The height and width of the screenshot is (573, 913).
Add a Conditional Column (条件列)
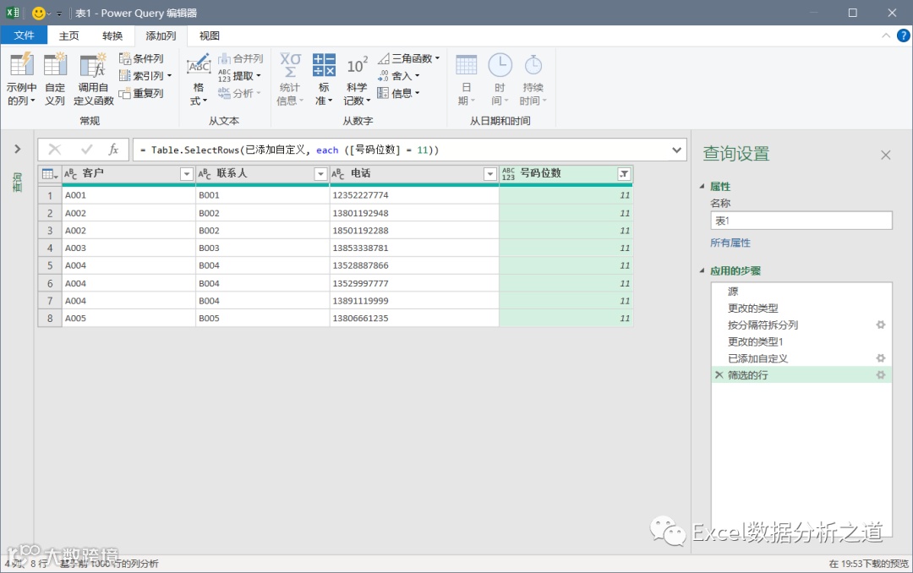click(x=141, y=58)
